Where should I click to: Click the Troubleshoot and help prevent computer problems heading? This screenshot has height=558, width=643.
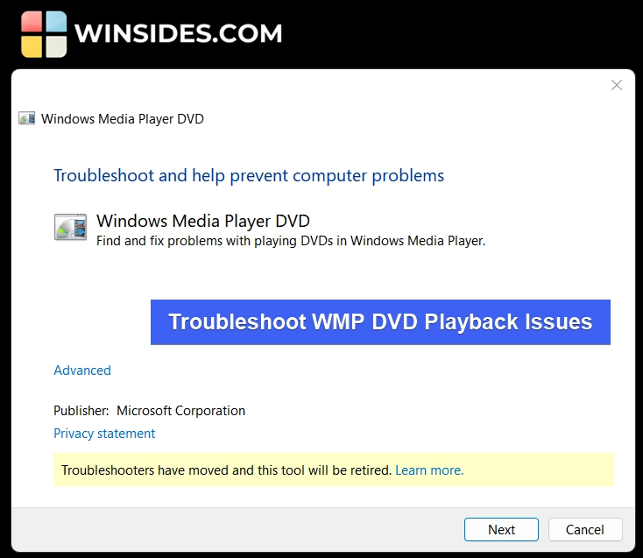click(249, 175)
